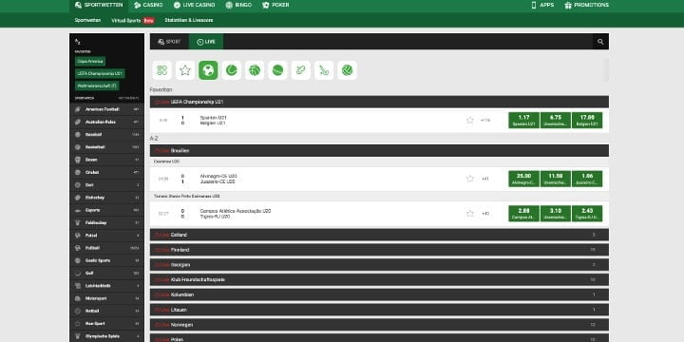The height and width of the screenshot is (342, 684).
Task: Open Live Casino in the top navigation
Action: tap(194, 6)
